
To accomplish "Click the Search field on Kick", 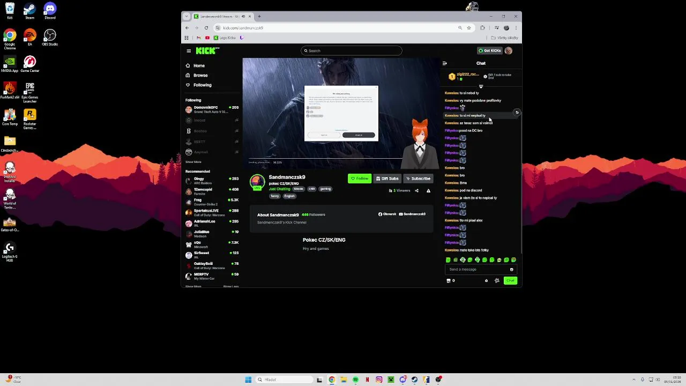I will pos(351,51).
